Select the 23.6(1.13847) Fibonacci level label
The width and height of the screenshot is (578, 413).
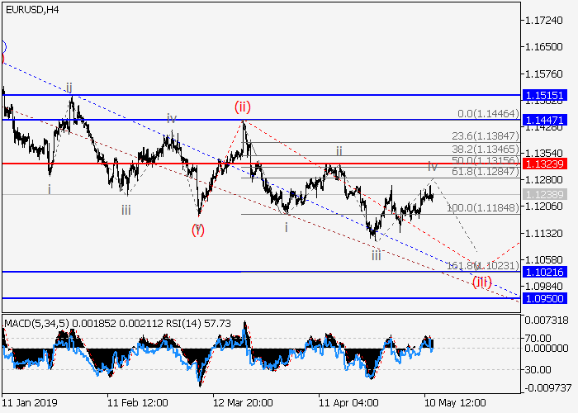(x=486, y=135)
